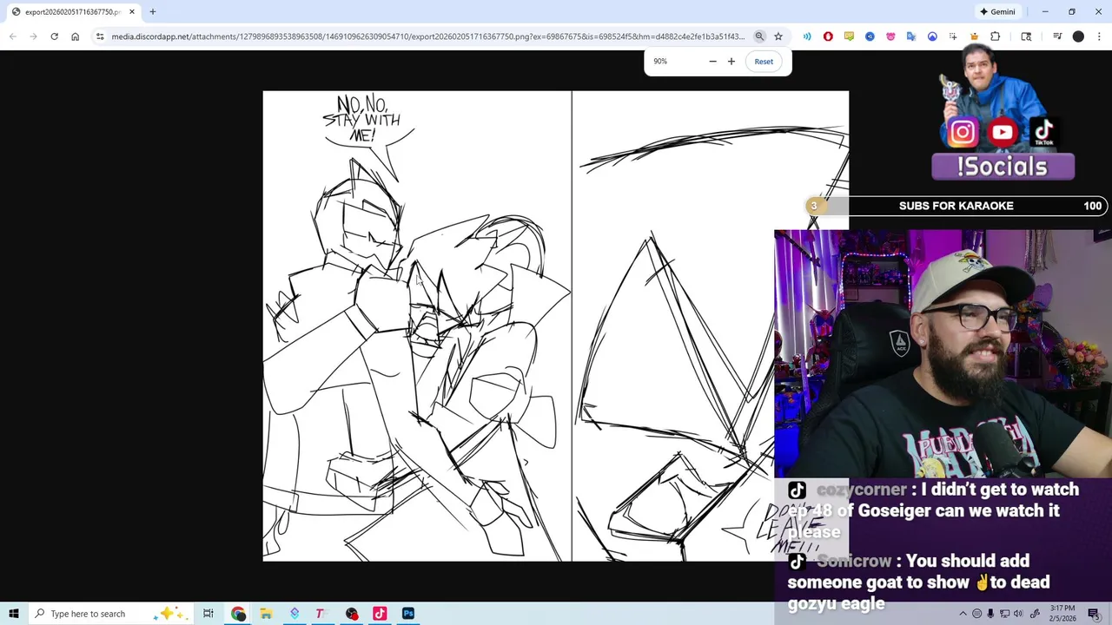Reset zoom to default
Image resolution: width=1112 pixels, height=625 pixels.
coord(764,61)
